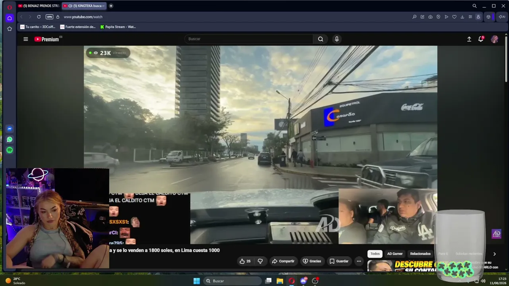Viewport: 509px width, 286px height.
Task: Open the zoom magnifier in address bar
Action: coord(414,17)
